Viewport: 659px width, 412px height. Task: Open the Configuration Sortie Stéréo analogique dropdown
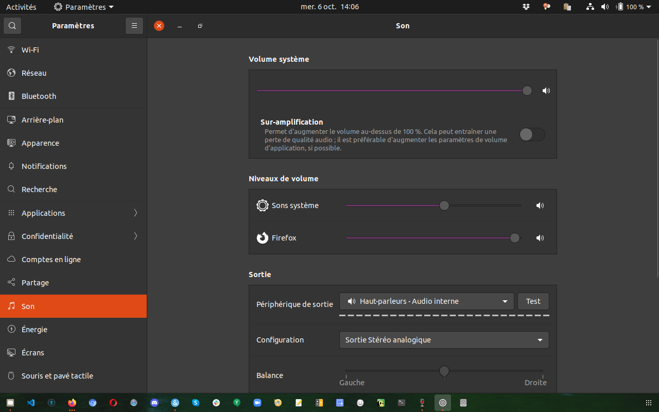(444, 340)
